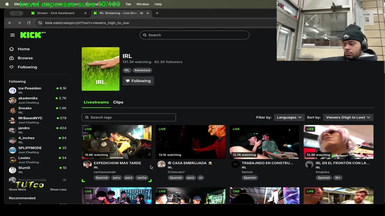Open stream thumbnail with 15.8K watching
Screen dimensions: 385x216
coord(117,142)
